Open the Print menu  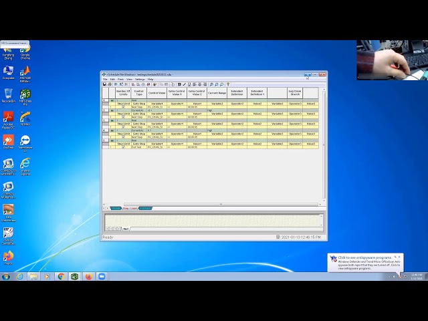pos(120,79)
